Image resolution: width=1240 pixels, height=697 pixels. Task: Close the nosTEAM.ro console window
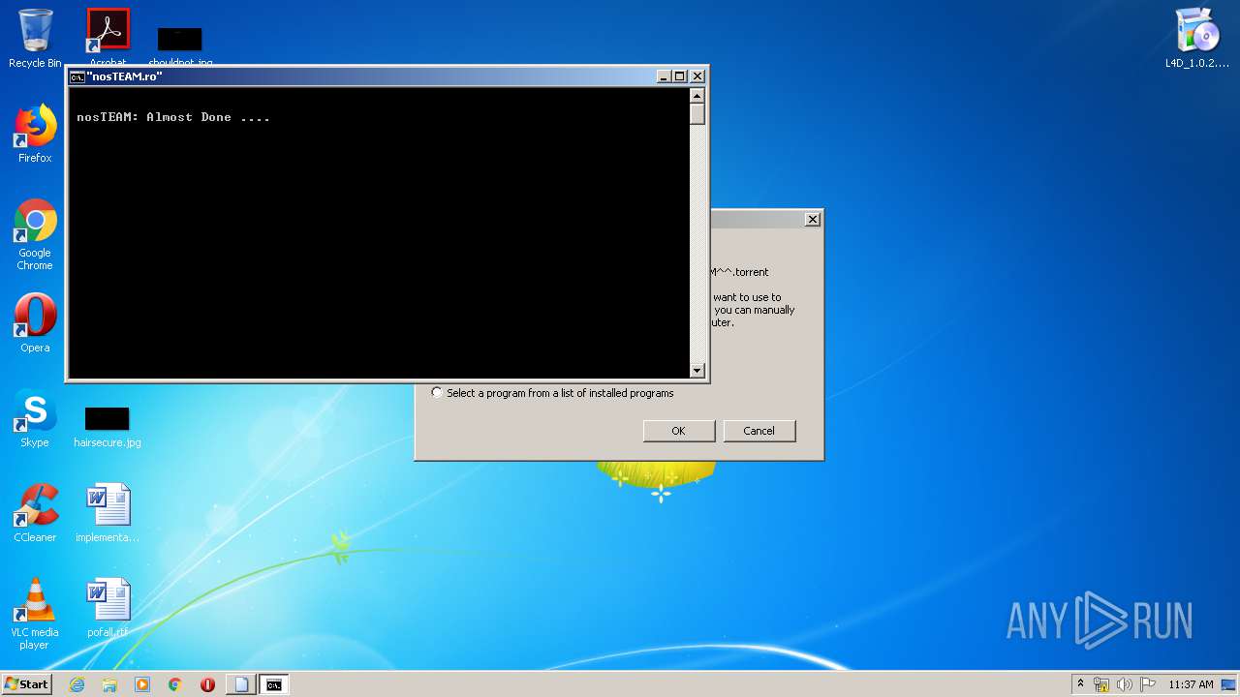[697, 76]
